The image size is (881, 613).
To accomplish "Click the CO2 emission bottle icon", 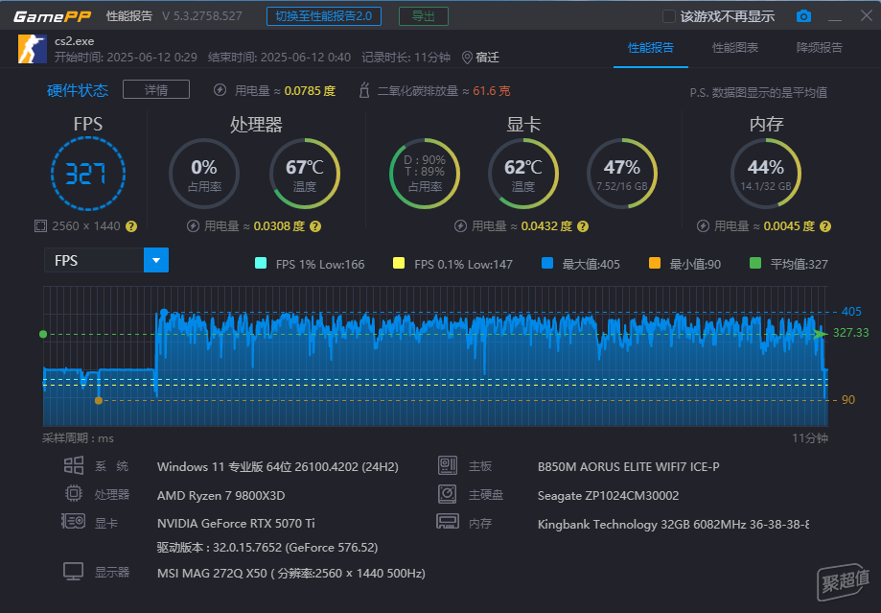I will pyautogui.click(x=364, y=90).
